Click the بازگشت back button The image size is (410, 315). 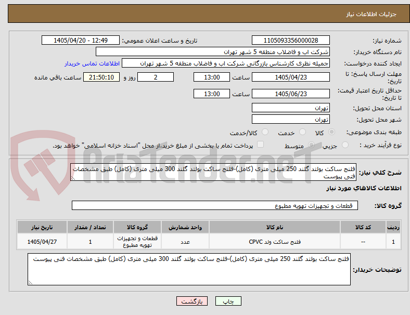coord(192,301)
